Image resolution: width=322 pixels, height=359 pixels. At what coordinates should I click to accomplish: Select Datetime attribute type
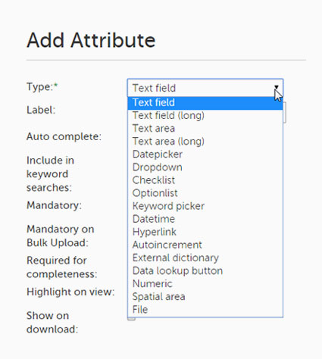(205, 219)
